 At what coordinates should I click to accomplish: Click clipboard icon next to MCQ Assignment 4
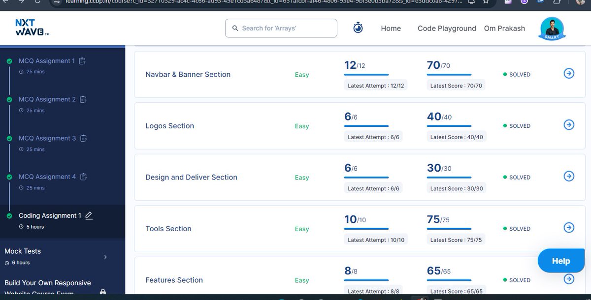(83, 177)
